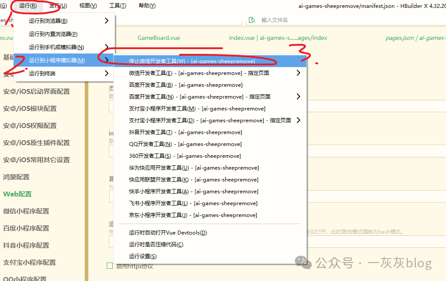The width and height of the screenshot is (446, 281).
Task: Select 鸿蒙配置 in the left sidebar
Action: coord(17,177)
